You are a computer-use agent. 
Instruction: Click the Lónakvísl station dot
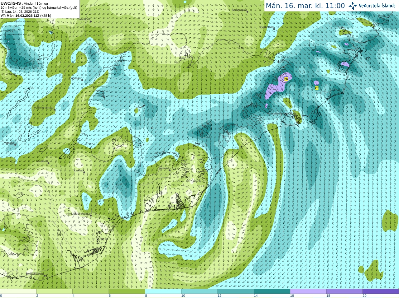tap(48, 163)
